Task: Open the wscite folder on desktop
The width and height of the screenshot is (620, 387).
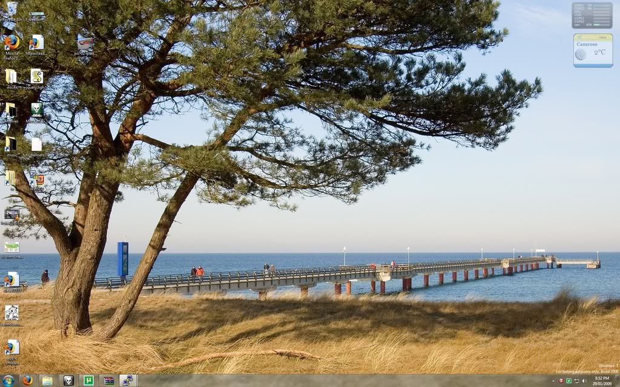Action: coord(11,76)
